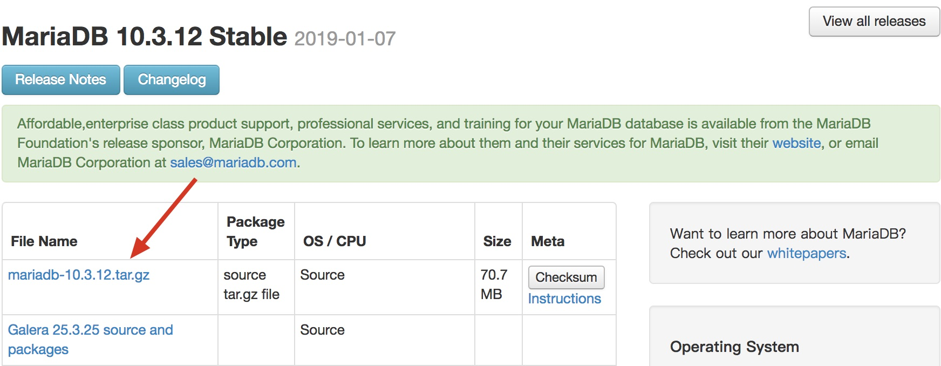Follow the whitepapers link
This screenshot has height=366, width=941.
click(806, 253)
